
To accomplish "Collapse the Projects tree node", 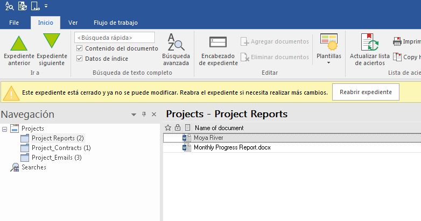I will point(4,129).
